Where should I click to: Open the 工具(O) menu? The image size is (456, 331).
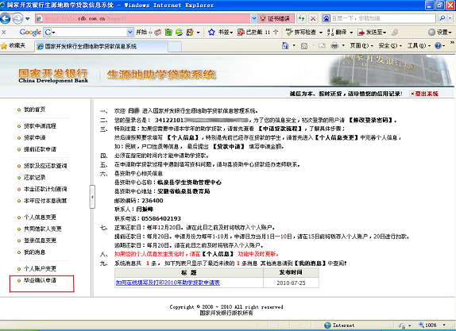(x=419, y=45)
